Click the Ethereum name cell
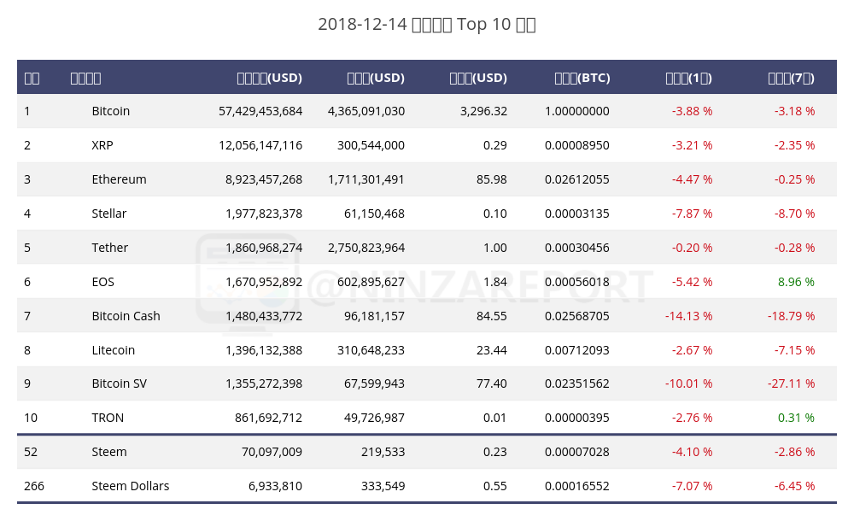The width and height of the screenshot is (854, 521). coord(119,179)
